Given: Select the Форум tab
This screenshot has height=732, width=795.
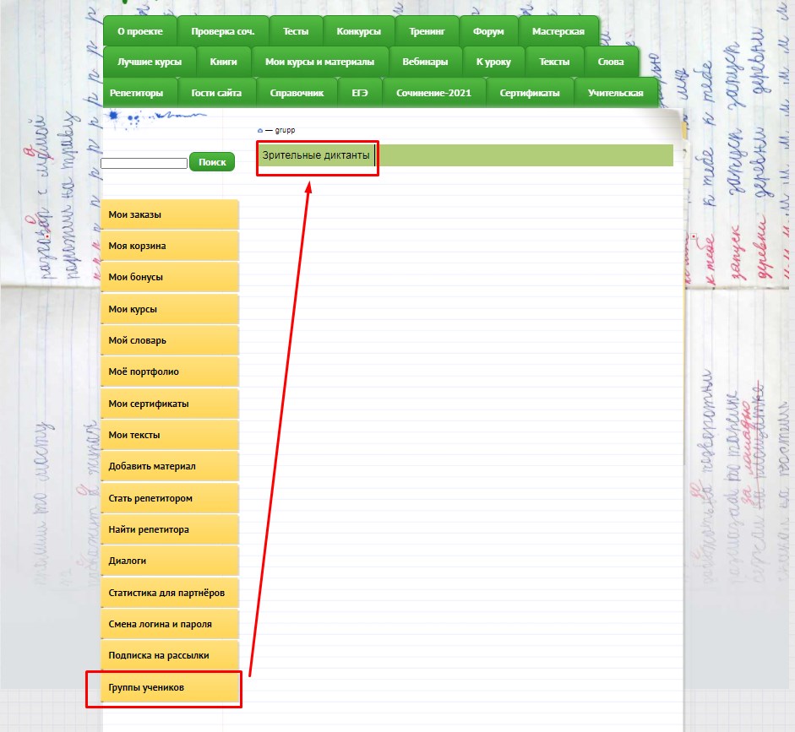Looking at the screenshot, I should (x=488, y=31).
